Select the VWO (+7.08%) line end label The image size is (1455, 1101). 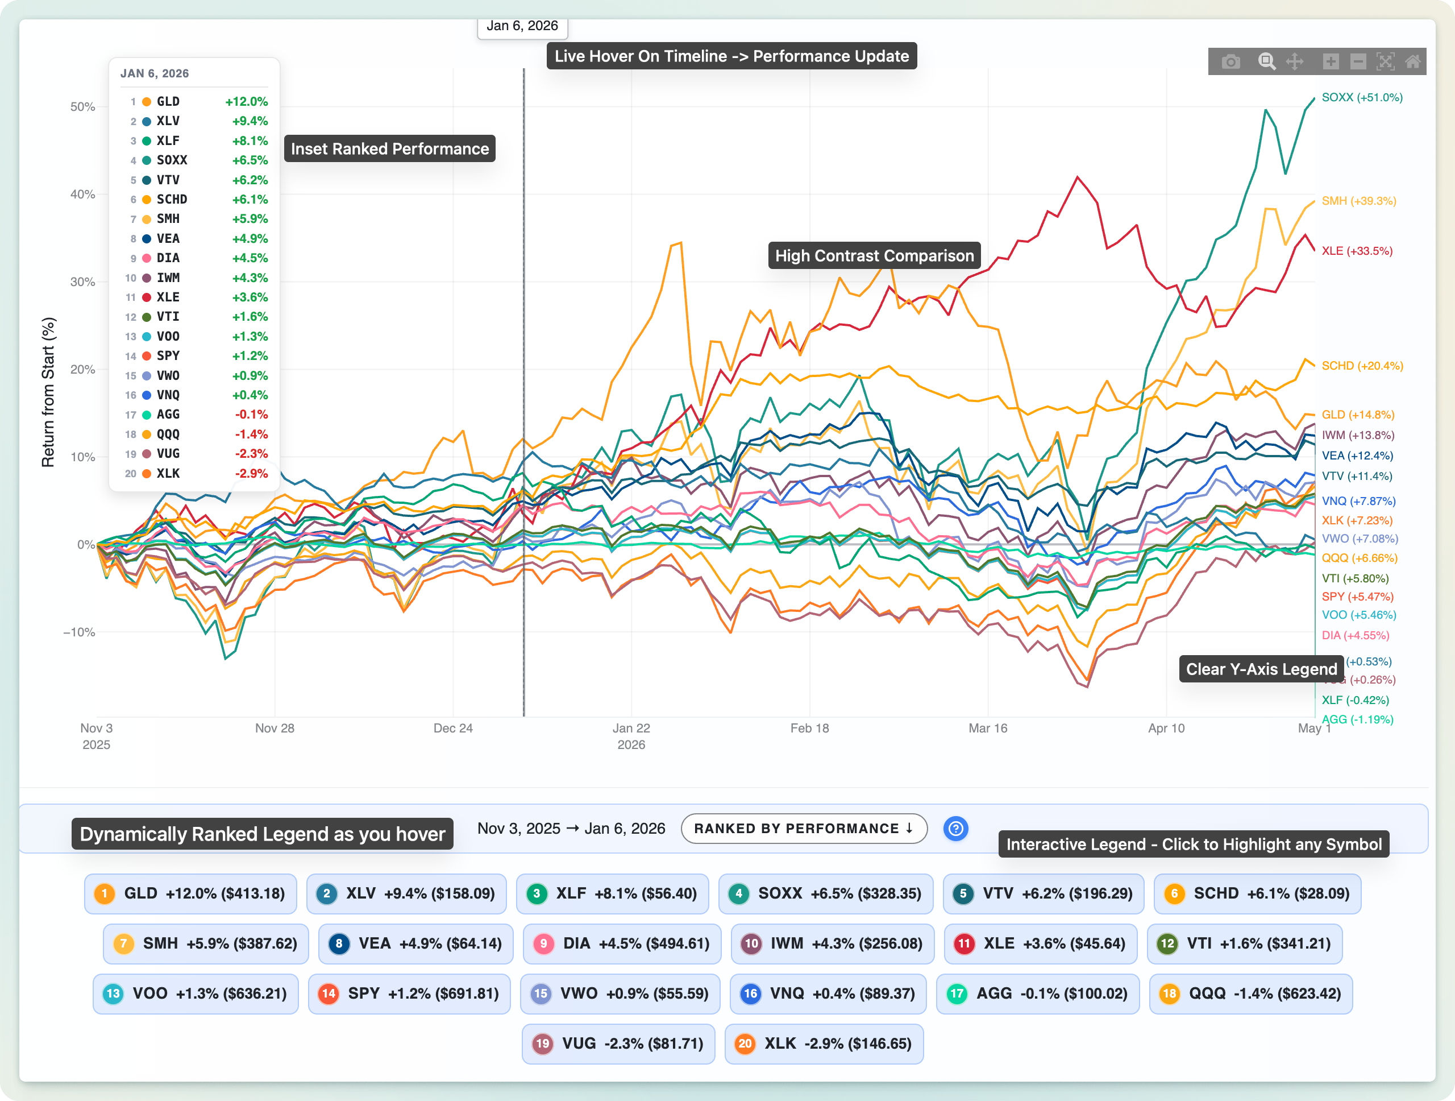pos(1360,539)
